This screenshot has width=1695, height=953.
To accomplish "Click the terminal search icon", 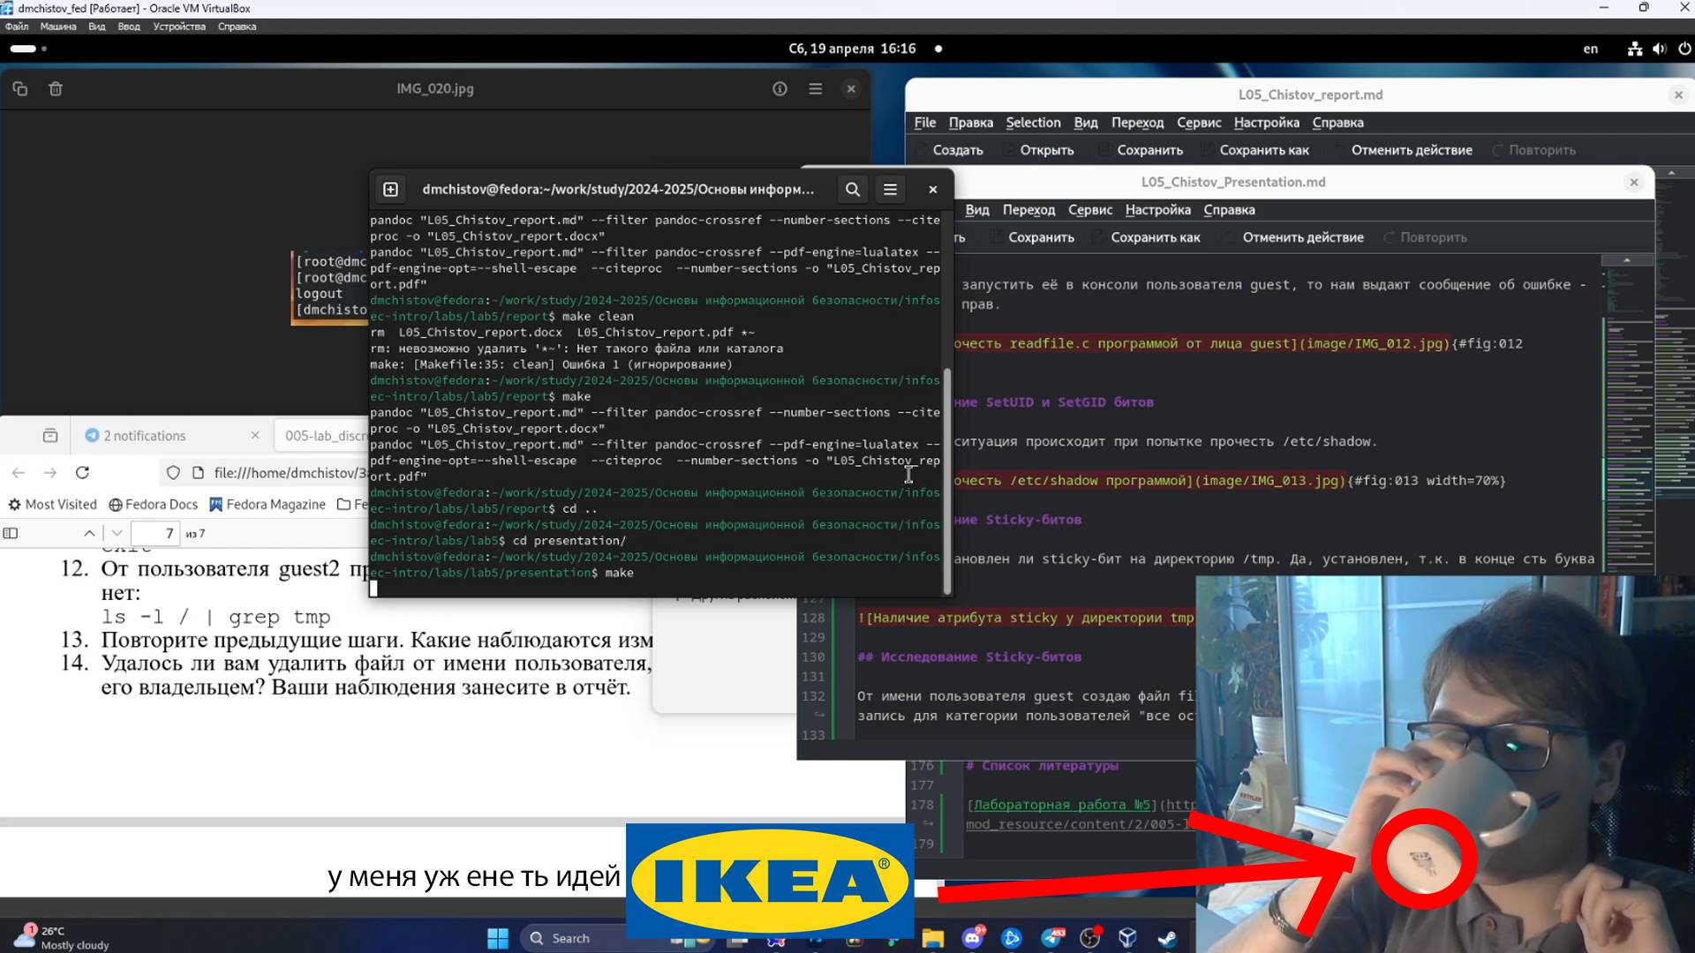I will pyautogui.click(x=852, y=189).
